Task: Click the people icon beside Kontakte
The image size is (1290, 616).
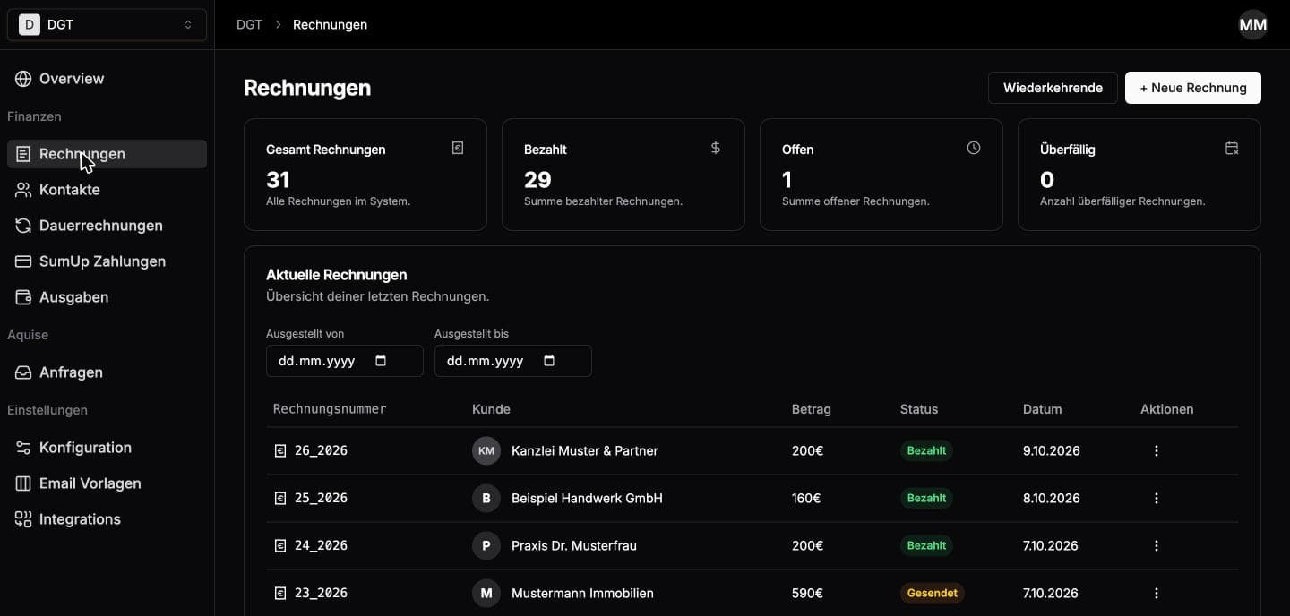Action: [x=23, y=190]
